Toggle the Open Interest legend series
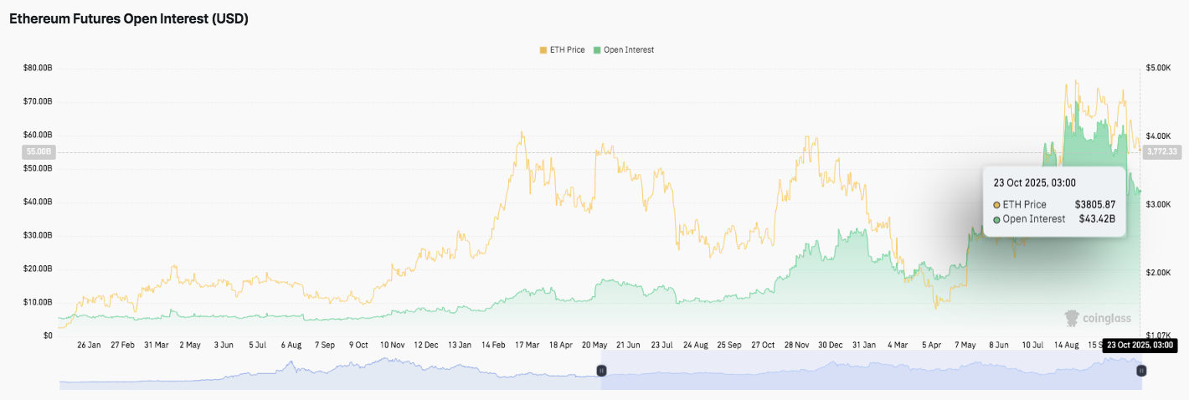Viewport: 1189px width, 400px height. [x=628, y=50]
